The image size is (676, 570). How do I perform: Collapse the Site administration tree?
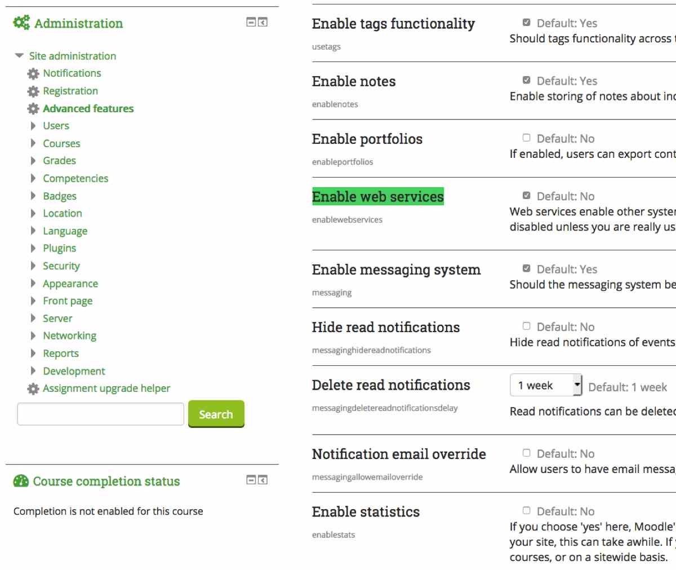(19, 56)
